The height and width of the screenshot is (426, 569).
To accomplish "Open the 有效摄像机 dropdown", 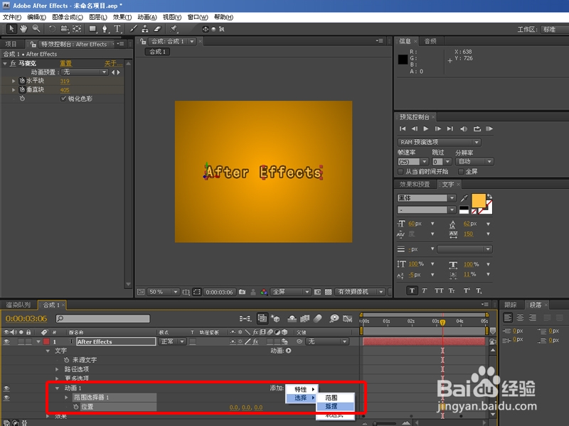I will [x=360, y=292].
